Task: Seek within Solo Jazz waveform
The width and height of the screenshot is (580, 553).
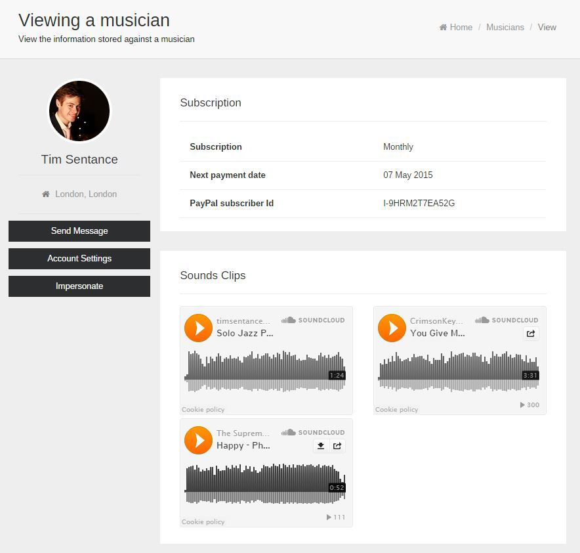Action: pyautogui.click(x=265, y=371)
